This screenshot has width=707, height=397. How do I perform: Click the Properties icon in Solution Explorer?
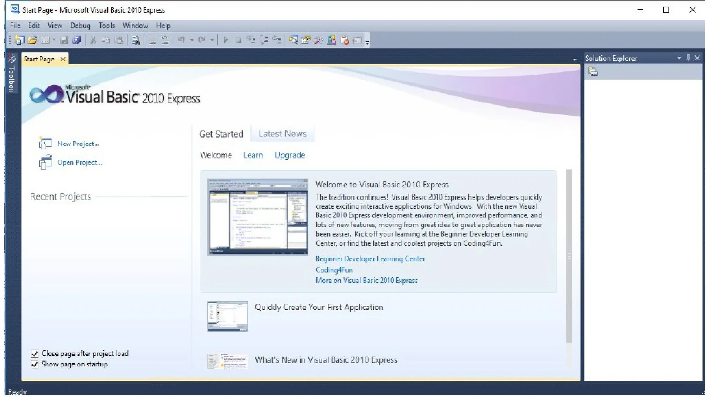point(593,72)
